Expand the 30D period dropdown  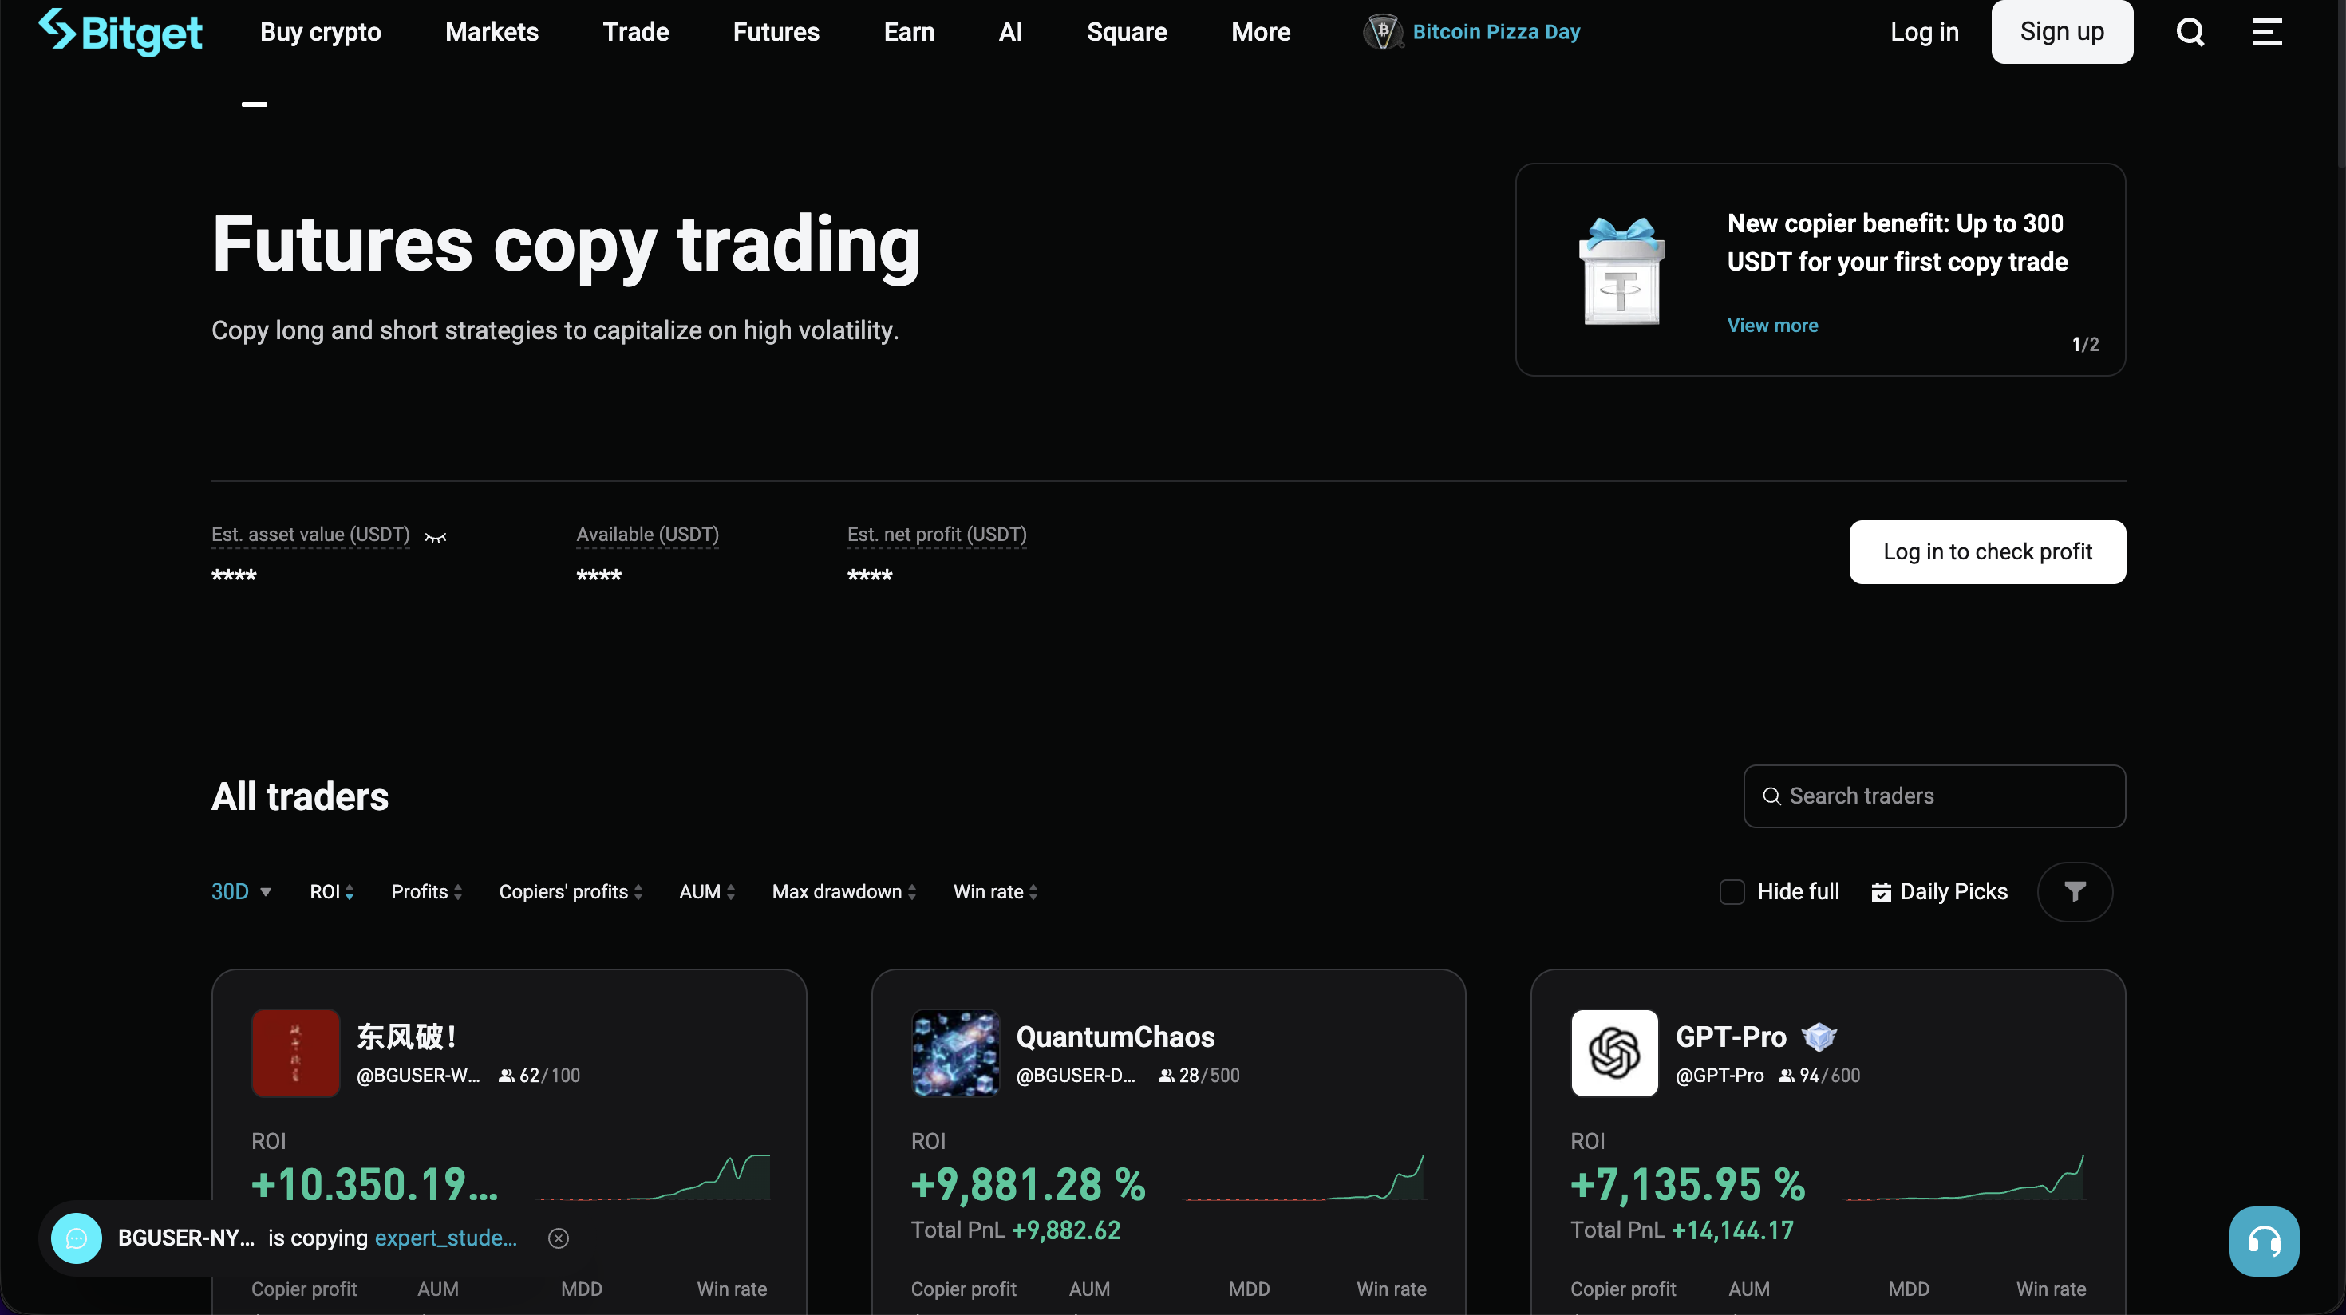pyautogui.click(x=241, y=891)
